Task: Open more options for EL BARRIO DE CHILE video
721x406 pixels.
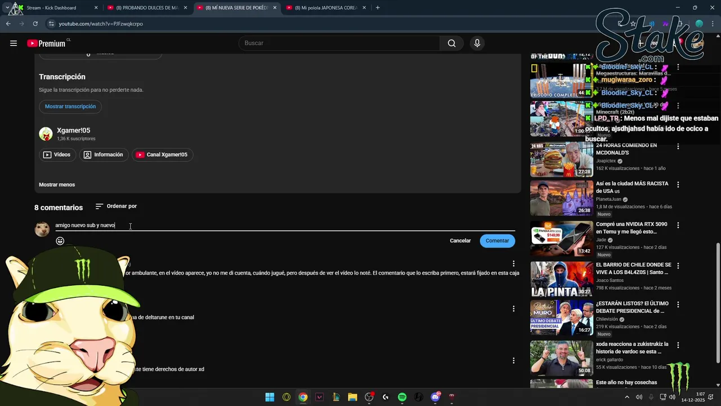Action: click(678, 266)
